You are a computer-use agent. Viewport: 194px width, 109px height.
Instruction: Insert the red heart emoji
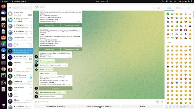coord(177,38)
